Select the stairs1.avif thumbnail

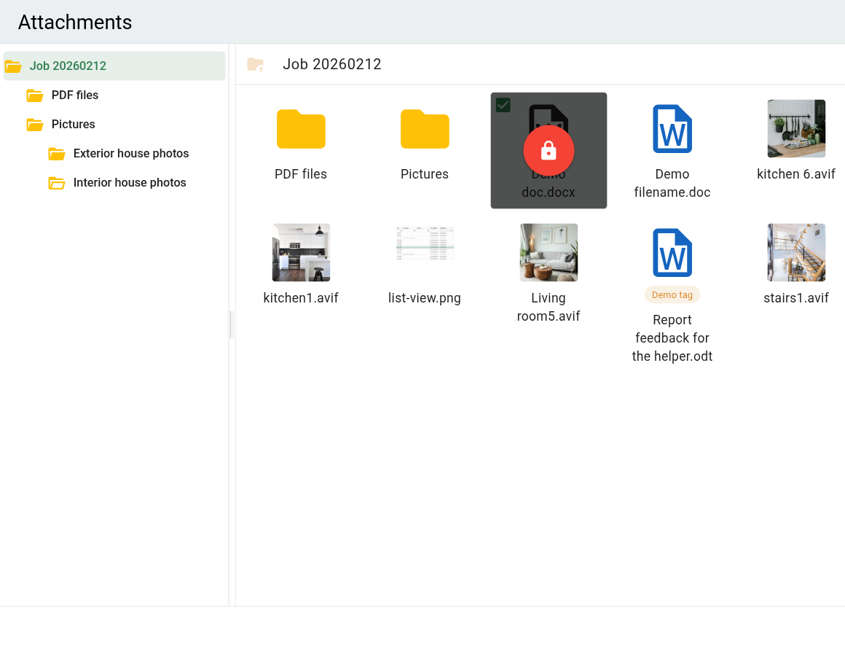pyautogui.click(x=796, y=252)
